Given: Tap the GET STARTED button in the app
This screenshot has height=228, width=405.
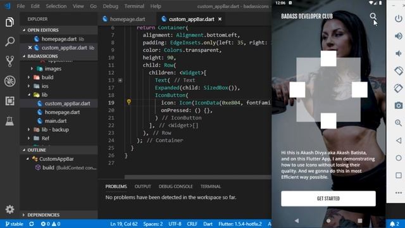Looking at the screenshot, I should (328, 198).
